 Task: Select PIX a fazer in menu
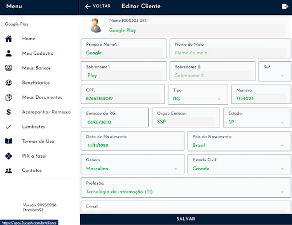click(x=34, y=156)
